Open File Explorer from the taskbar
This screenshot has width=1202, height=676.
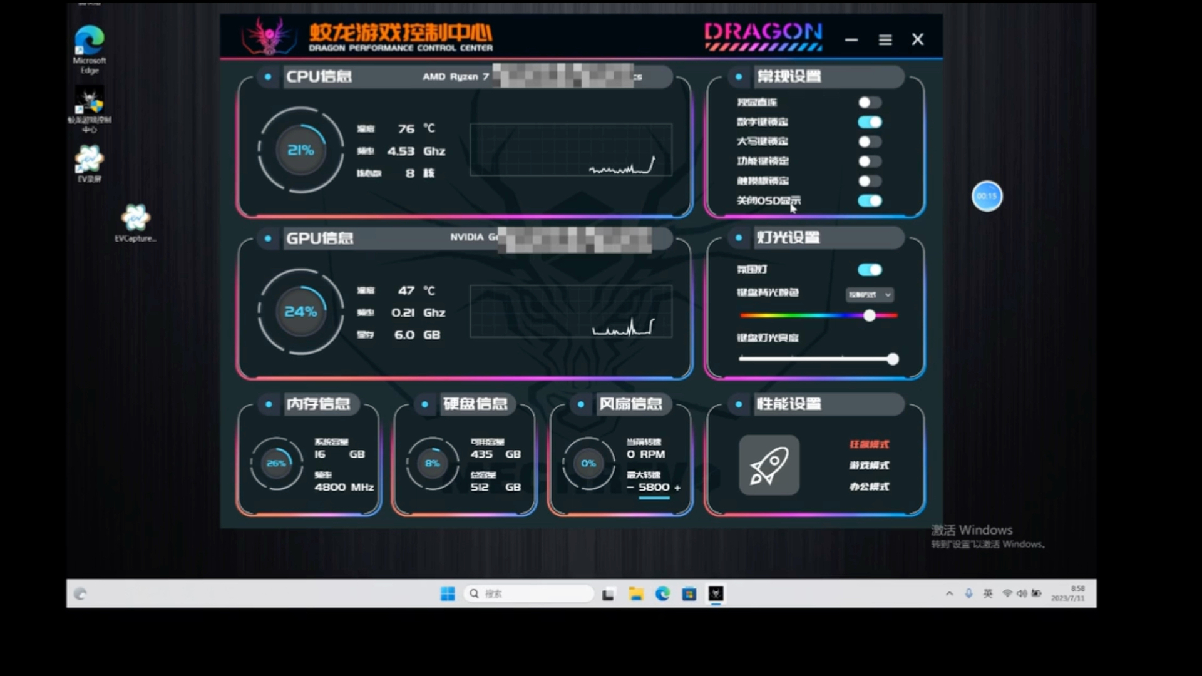click(x=636, y=593)
